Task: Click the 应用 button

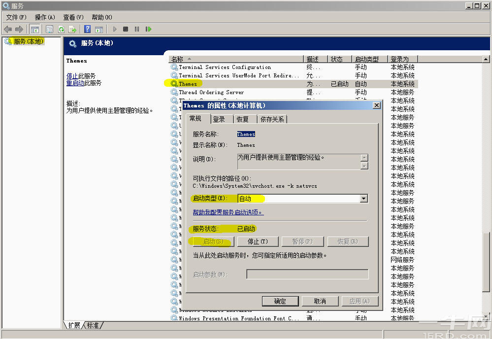Action: click(361, 301)
